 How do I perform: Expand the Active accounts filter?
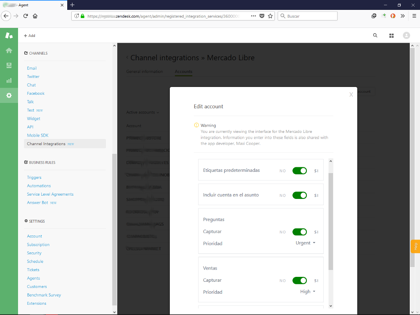coord(143,112)
